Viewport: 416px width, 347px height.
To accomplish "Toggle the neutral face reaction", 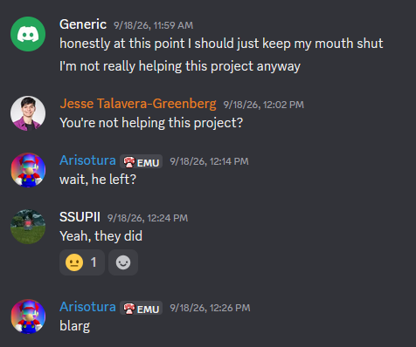I will point(82,262).
